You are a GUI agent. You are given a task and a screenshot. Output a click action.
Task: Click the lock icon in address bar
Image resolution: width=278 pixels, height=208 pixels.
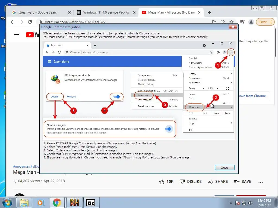[x=41, y=22]
